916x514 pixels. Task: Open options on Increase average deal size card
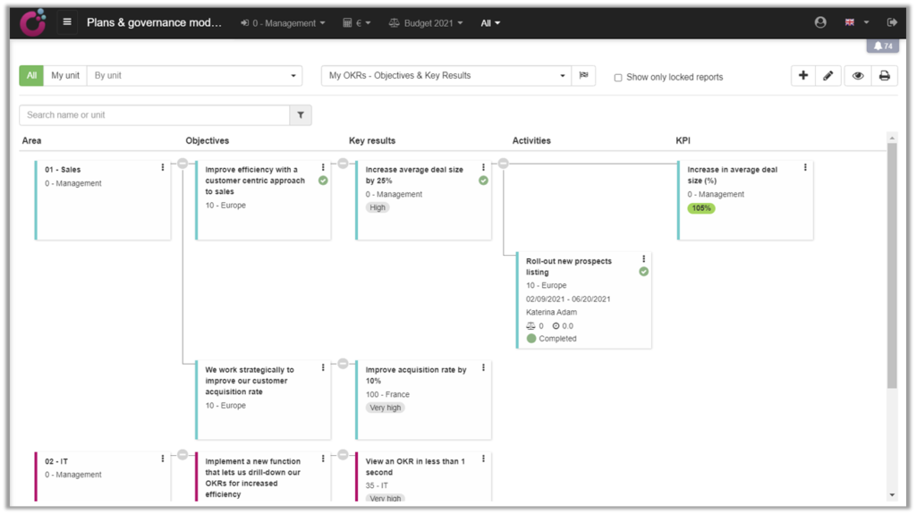click(x=483, y=168)
